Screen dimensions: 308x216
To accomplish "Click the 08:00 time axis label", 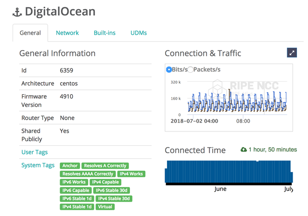I will [x=243, y=121].
